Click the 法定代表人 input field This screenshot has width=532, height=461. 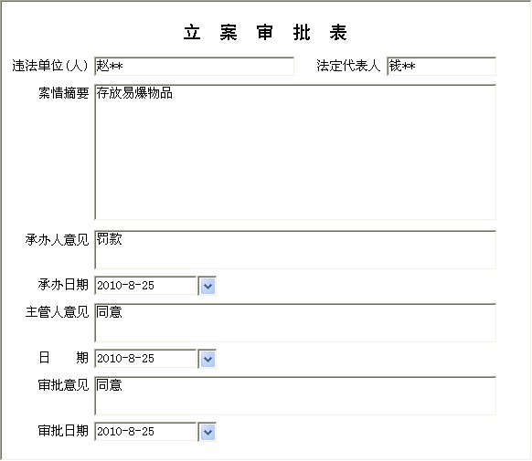click(442, 66)
